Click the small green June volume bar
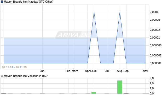Viewport: 162px width, 96px height. tap(94, 93)
